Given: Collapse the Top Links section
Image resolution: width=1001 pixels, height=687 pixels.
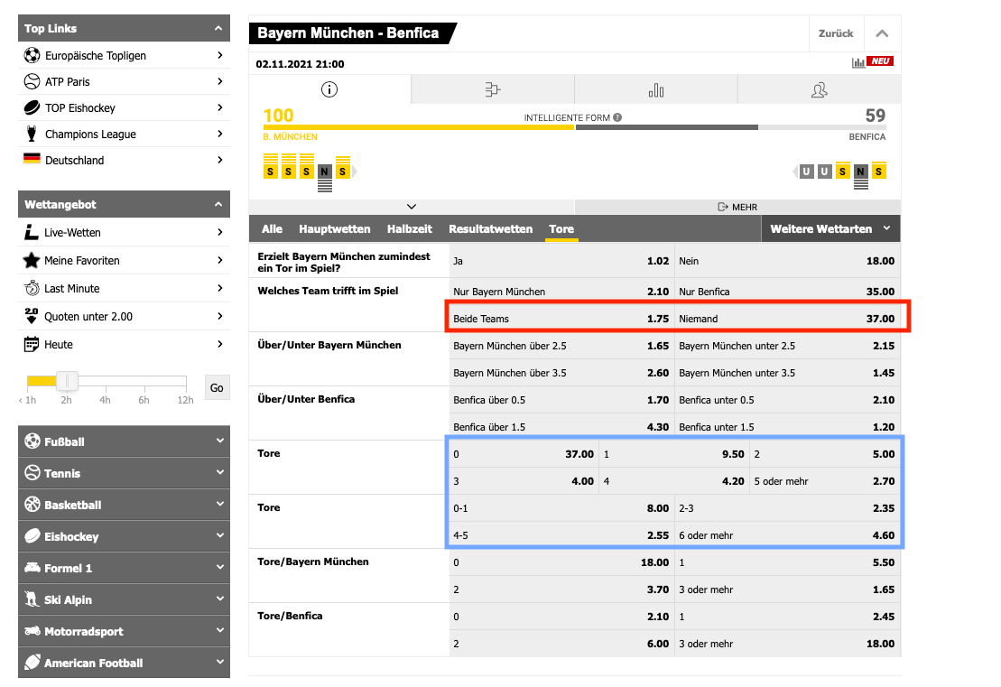Looking at the screenshot, I should click(x=218, y=28).
